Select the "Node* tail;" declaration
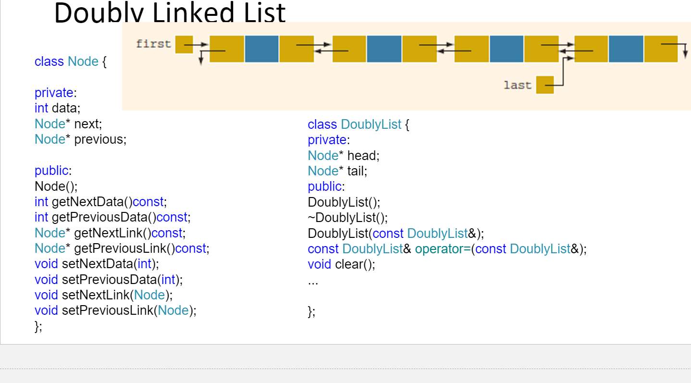This screenshot has width=691, height=383. [338, 171]
